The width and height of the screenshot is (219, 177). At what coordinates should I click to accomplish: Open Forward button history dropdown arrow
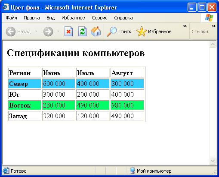pos(58,31)
